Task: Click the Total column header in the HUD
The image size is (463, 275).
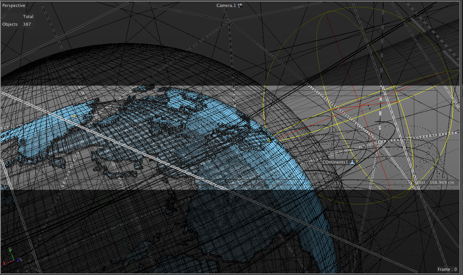Action: coord(28,17)
